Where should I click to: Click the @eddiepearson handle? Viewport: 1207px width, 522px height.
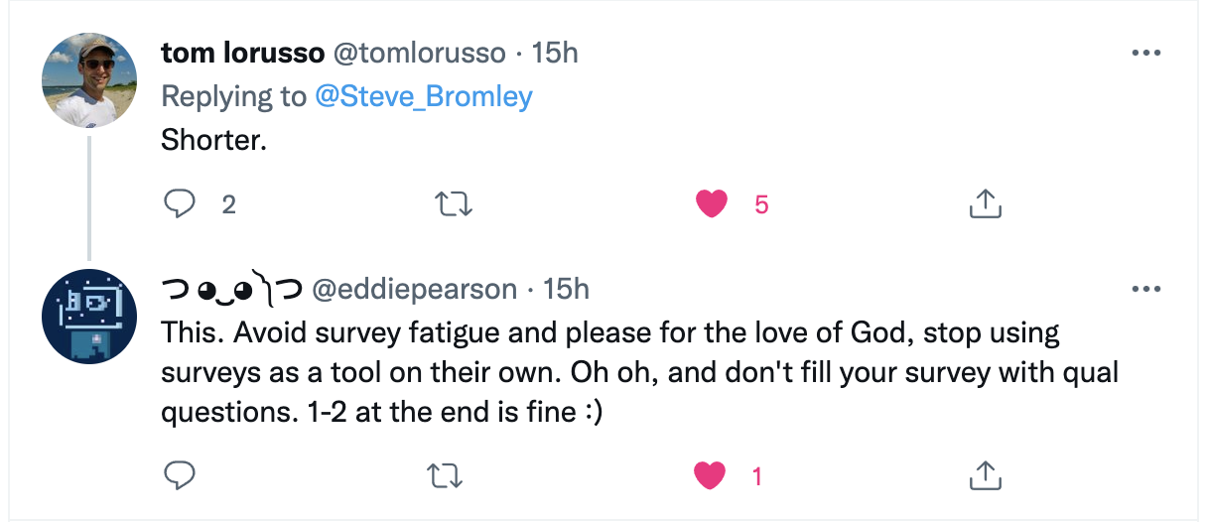(414, 289)
